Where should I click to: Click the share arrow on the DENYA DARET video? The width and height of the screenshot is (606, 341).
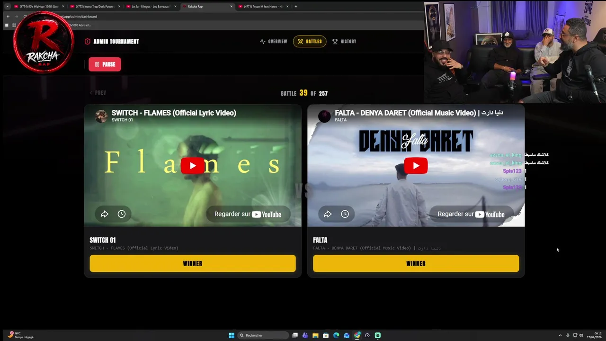[x=328, y=214]
